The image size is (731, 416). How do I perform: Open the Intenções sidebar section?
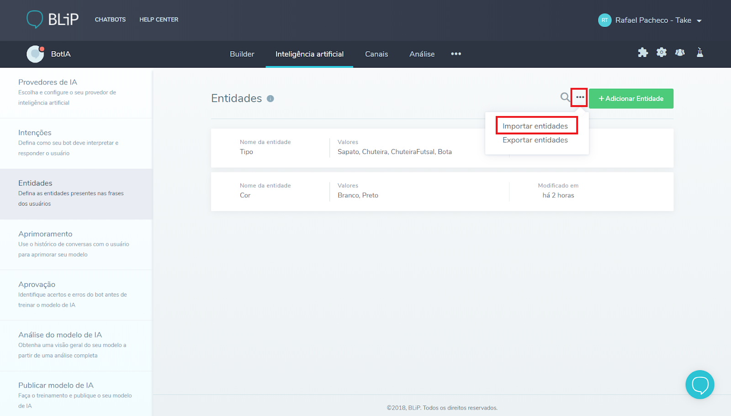pos(76,143)
